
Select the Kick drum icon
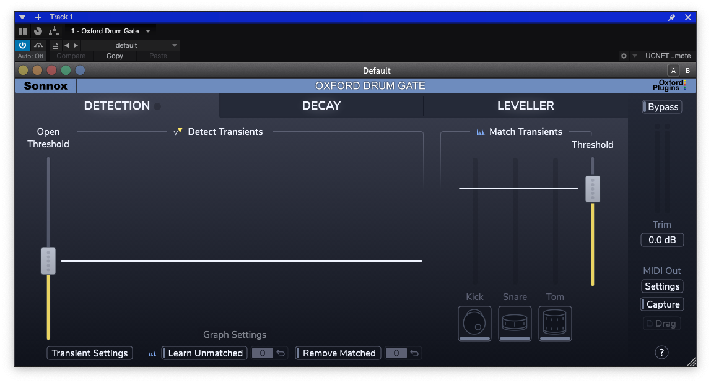[474, 323]
